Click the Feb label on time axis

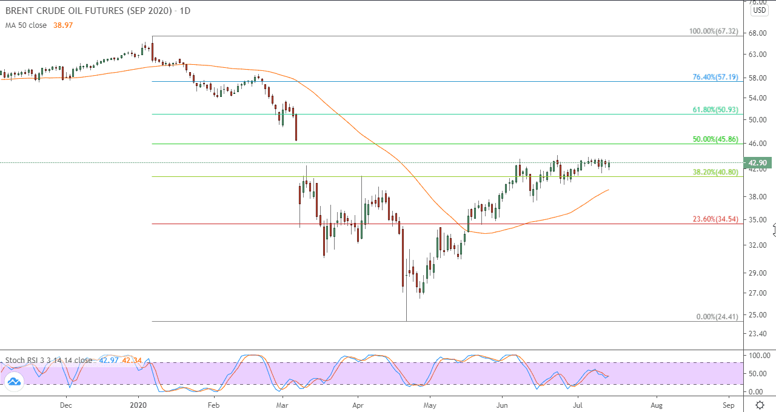[213, 405]
